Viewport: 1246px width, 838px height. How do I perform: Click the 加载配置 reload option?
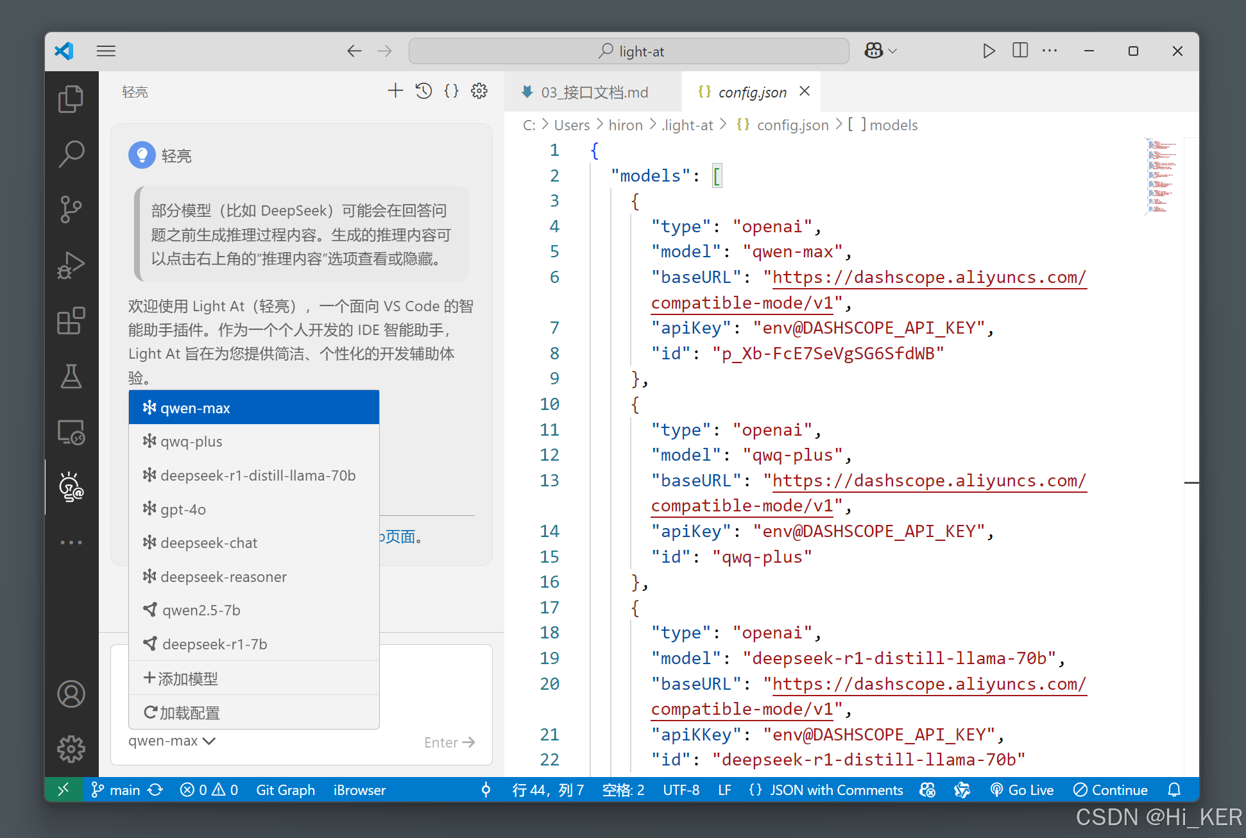pyautogui.click(x=182, y=712)
